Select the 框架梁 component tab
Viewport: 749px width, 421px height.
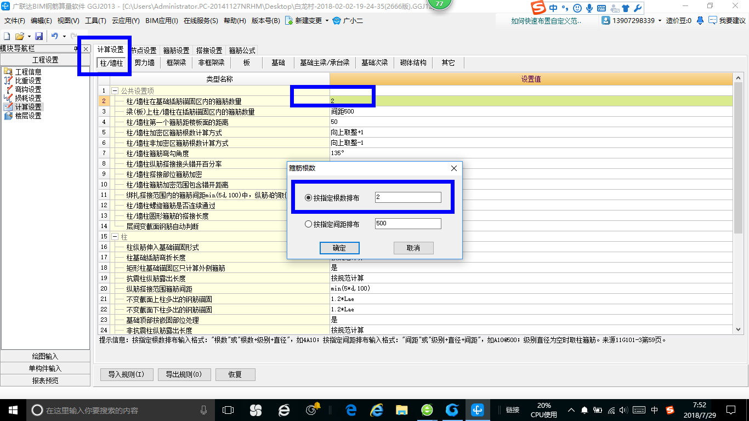coord(177,62)
